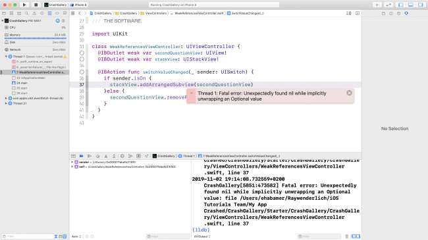
Task: Open the File inspector
Action: tap(383, 13)
